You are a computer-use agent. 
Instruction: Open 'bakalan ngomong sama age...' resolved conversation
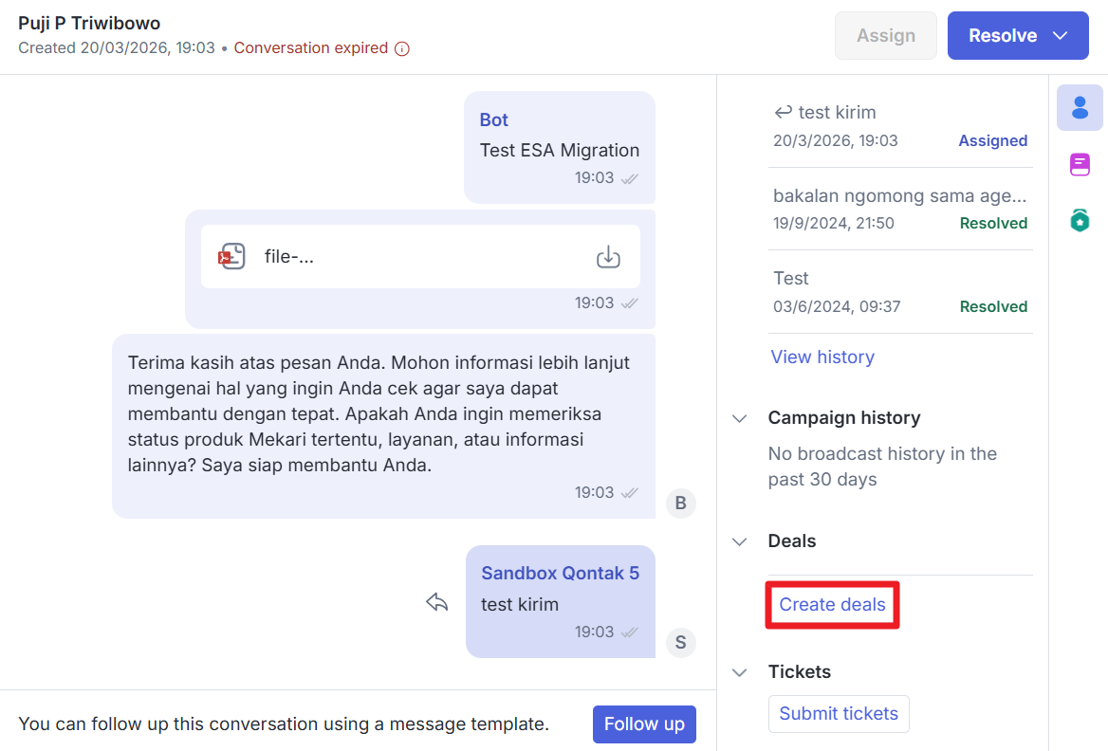(x=899, y=209)
